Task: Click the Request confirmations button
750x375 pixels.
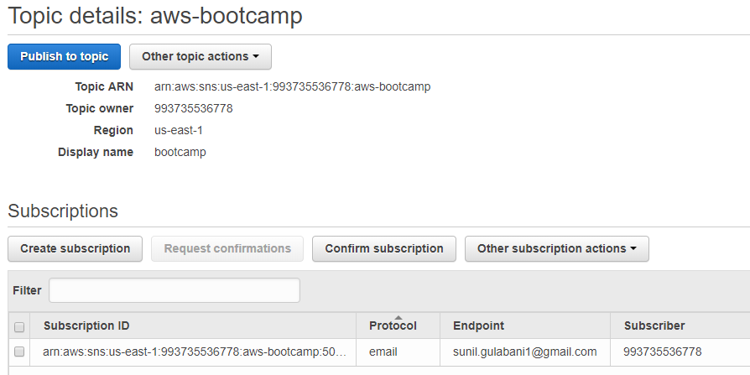Action: pyautogui.click(x=227, y=248)
